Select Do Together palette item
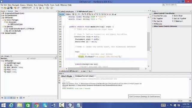 (x=158, y=19)
